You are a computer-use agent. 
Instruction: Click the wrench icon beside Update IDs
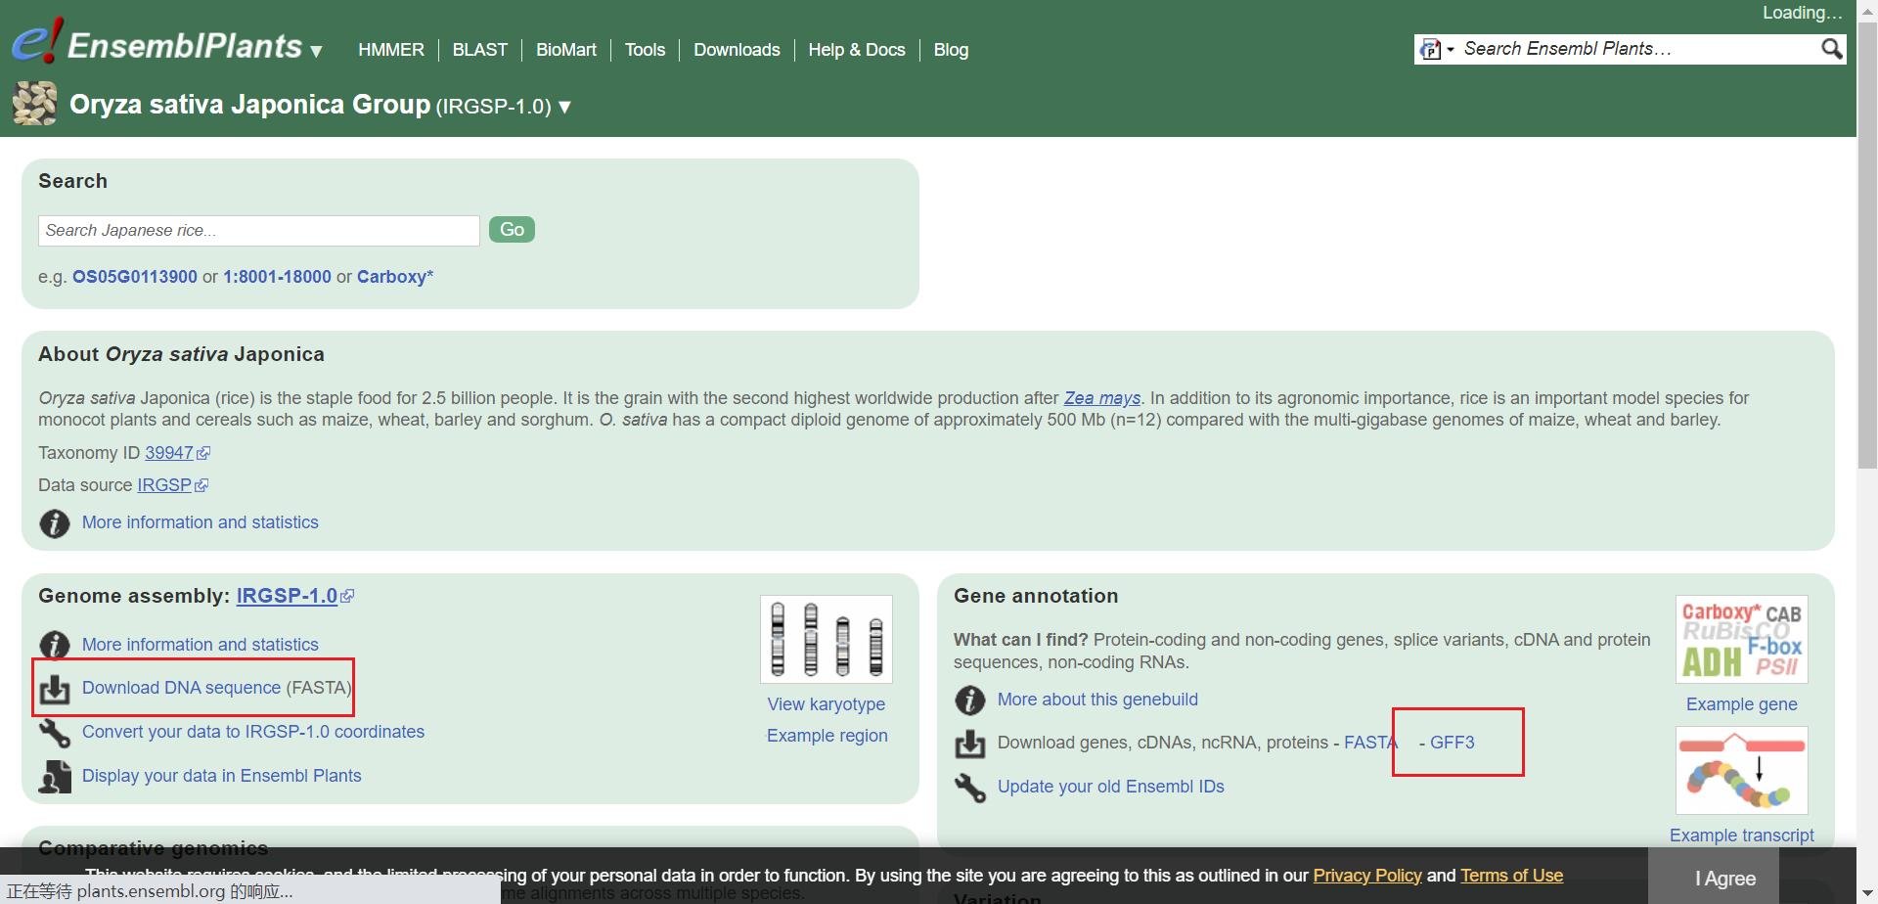point(969,788)
